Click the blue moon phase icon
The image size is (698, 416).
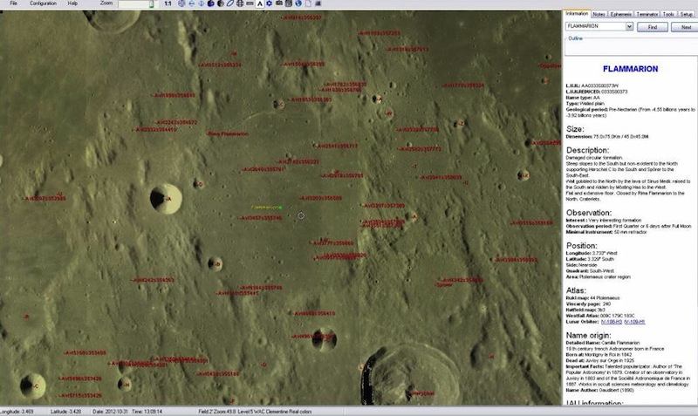[x=211, y=3]
